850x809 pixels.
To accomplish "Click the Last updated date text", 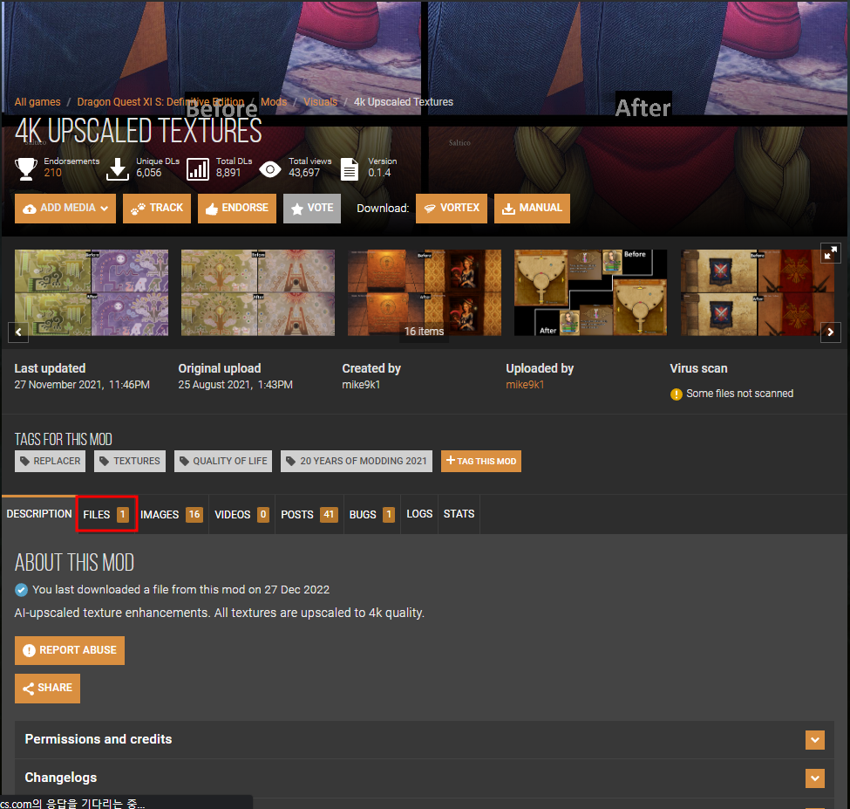I will click(82, 385).
